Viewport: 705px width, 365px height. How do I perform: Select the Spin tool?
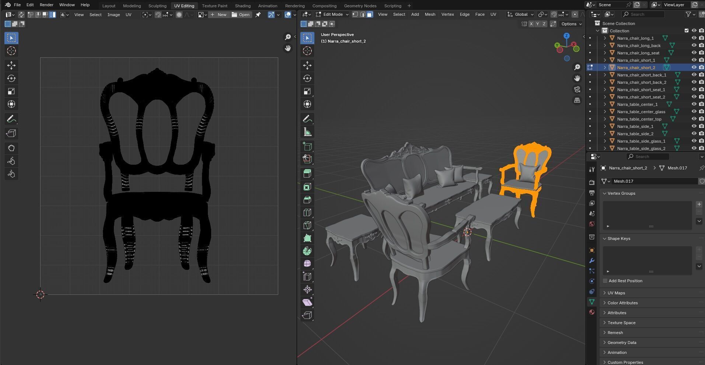pyautogui.click(x=307, y=251)
